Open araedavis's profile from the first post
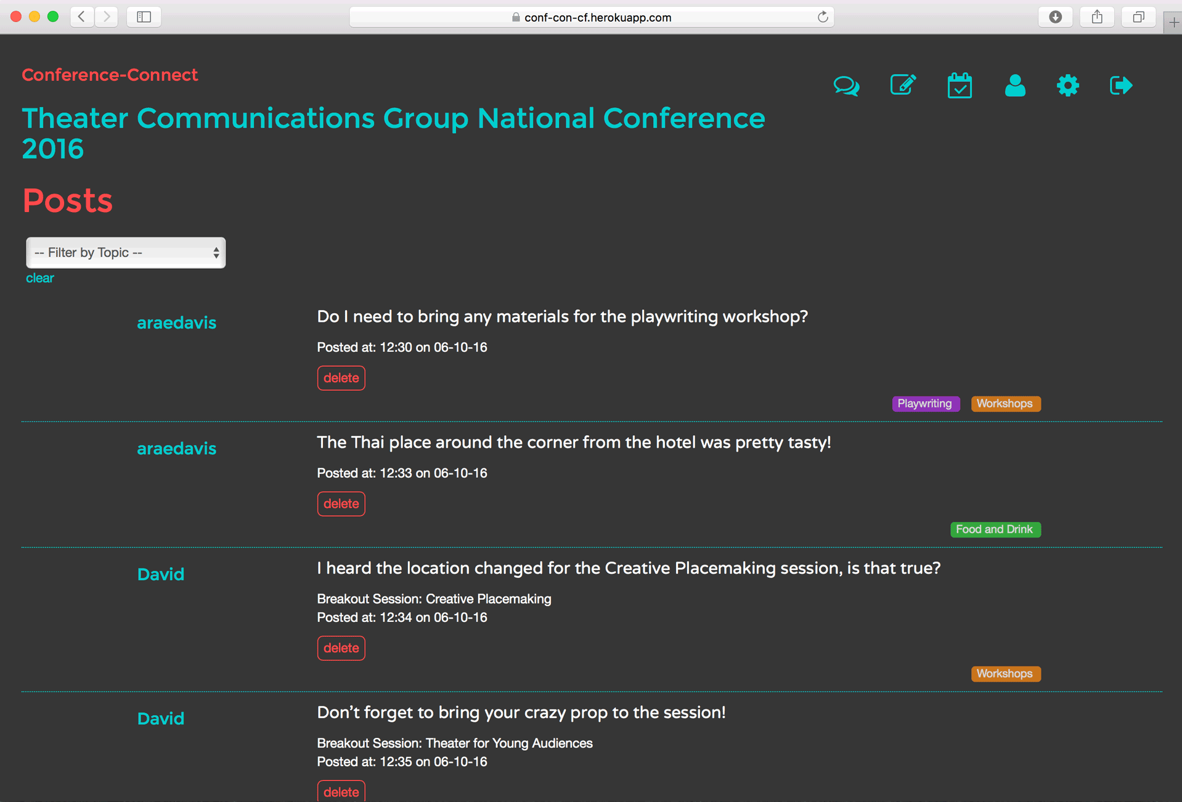The height and width of the screenshot is (802, 1182). (x=176, y=322)
